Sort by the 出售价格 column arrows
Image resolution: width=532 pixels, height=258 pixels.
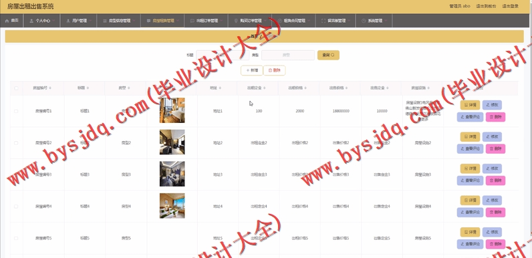(346, 88)
